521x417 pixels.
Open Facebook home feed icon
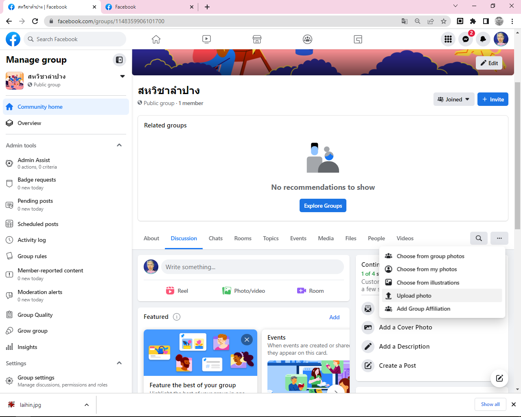[x=156, y=39]
